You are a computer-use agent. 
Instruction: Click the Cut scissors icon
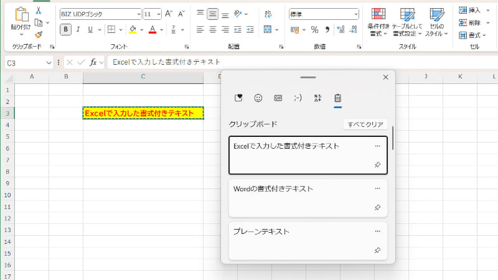pyautogui.click(x=39, y=11)
